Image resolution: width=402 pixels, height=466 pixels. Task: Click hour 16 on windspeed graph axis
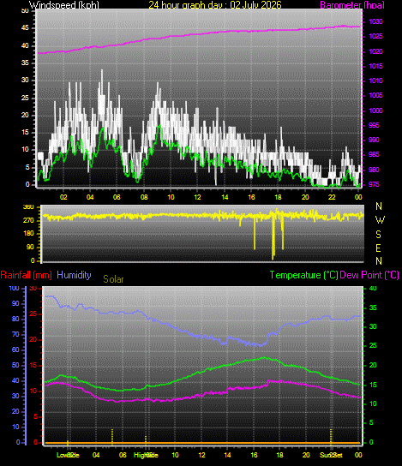[x=251, y=197]
